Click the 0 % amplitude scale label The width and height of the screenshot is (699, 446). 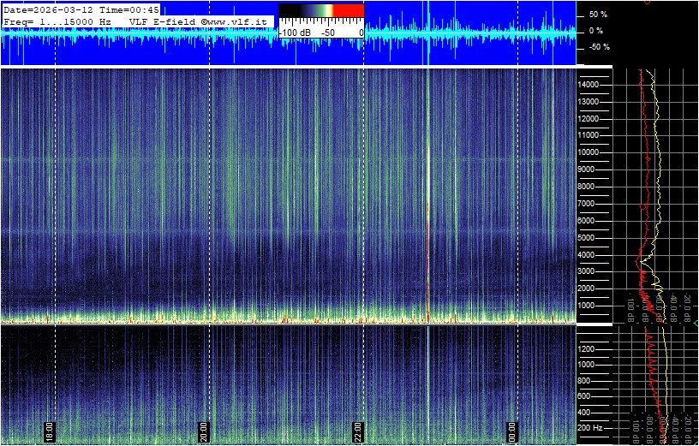click(595, 31)
